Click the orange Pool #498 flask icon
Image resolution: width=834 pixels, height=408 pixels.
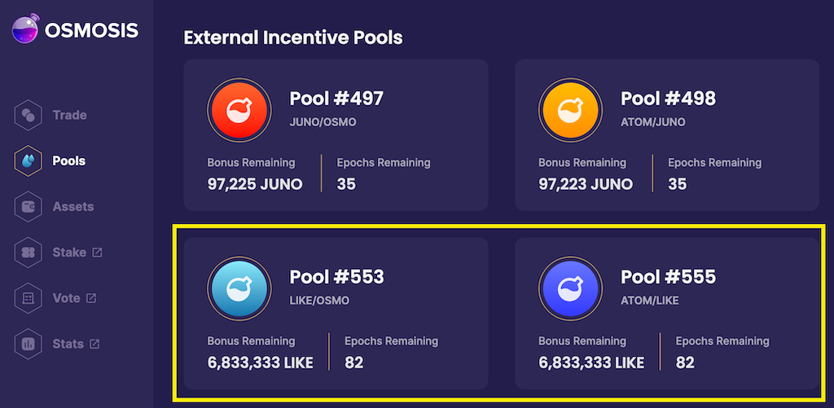pyautogui.click(x=570, y=111)
